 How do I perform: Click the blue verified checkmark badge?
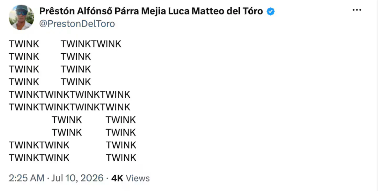tap(270, 11)
